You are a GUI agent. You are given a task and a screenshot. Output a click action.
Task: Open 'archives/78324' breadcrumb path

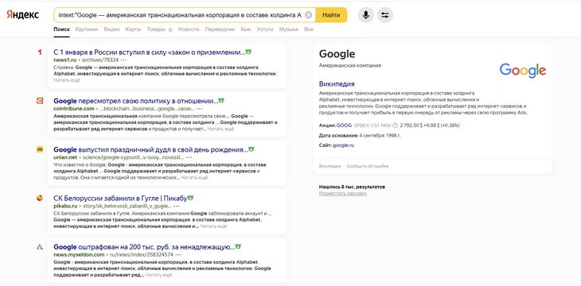[100, 60]
